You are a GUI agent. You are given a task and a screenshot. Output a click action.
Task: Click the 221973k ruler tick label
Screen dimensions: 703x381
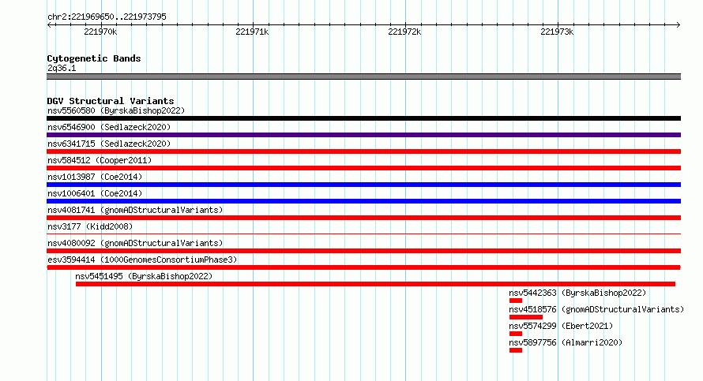pos(557,32)
